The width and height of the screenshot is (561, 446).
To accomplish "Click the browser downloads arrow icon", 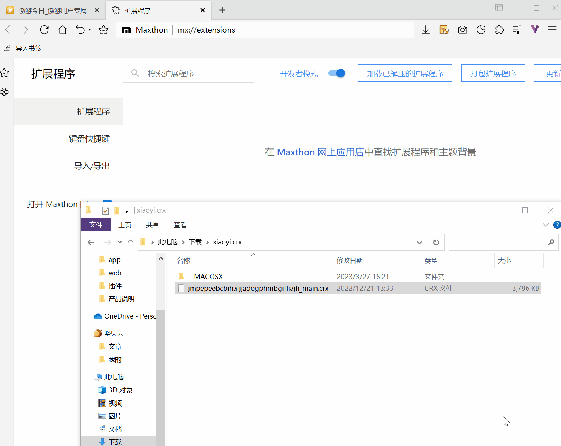I will point(426,30).
